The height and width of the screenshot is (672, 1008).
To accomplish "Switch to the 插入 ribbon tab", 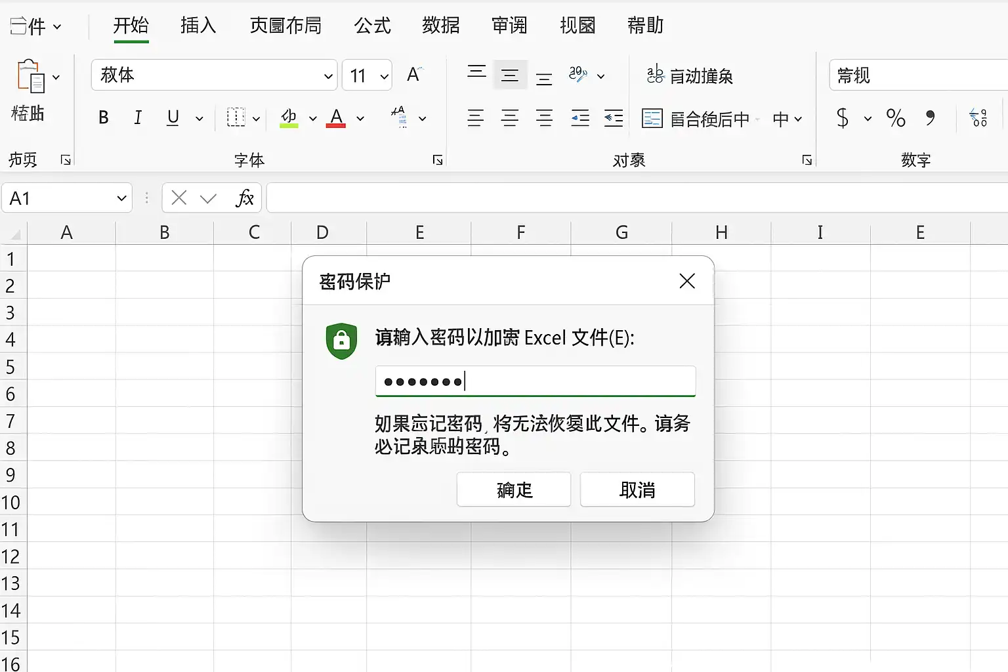I will 198,26.
